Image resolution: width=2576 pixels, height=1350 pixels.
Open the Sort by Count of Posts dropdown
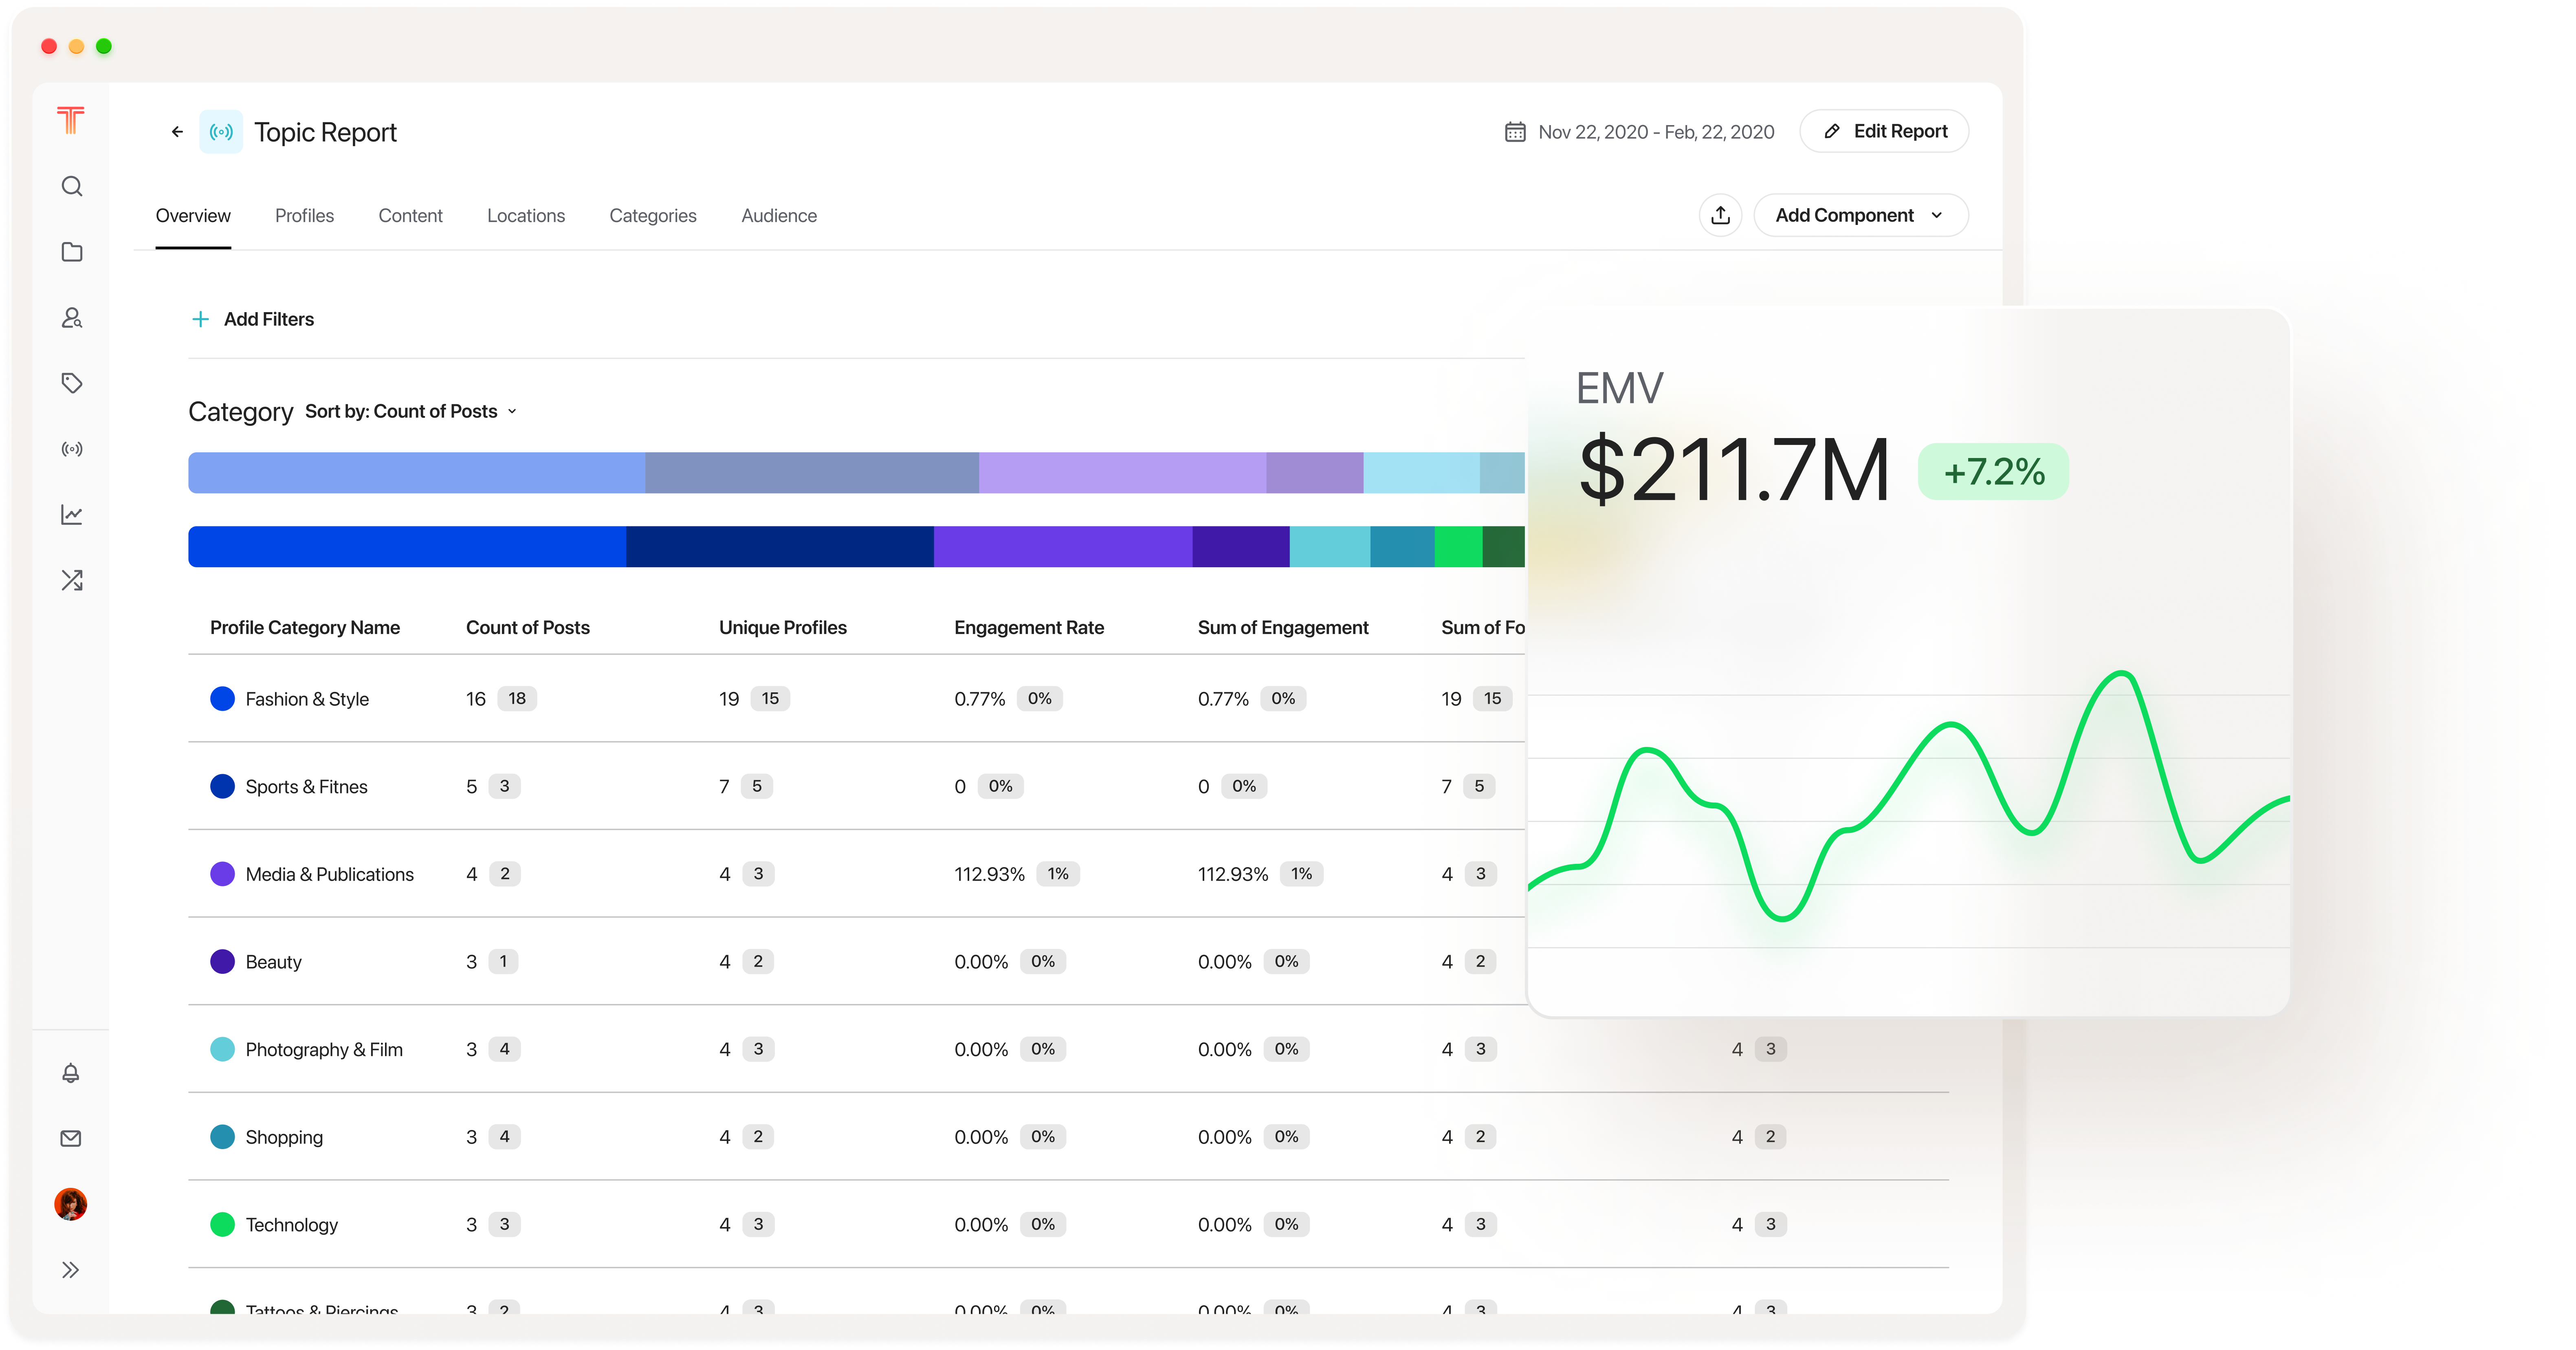(x=410, y=411)
